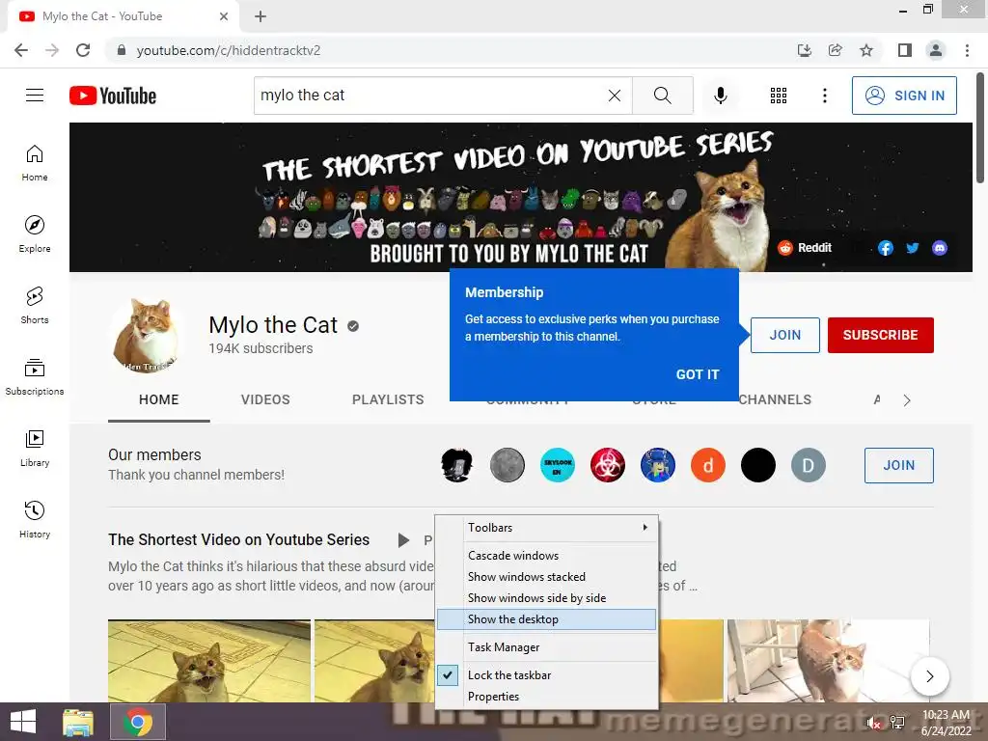Click SUBSCRIBE button

[880, 335]
